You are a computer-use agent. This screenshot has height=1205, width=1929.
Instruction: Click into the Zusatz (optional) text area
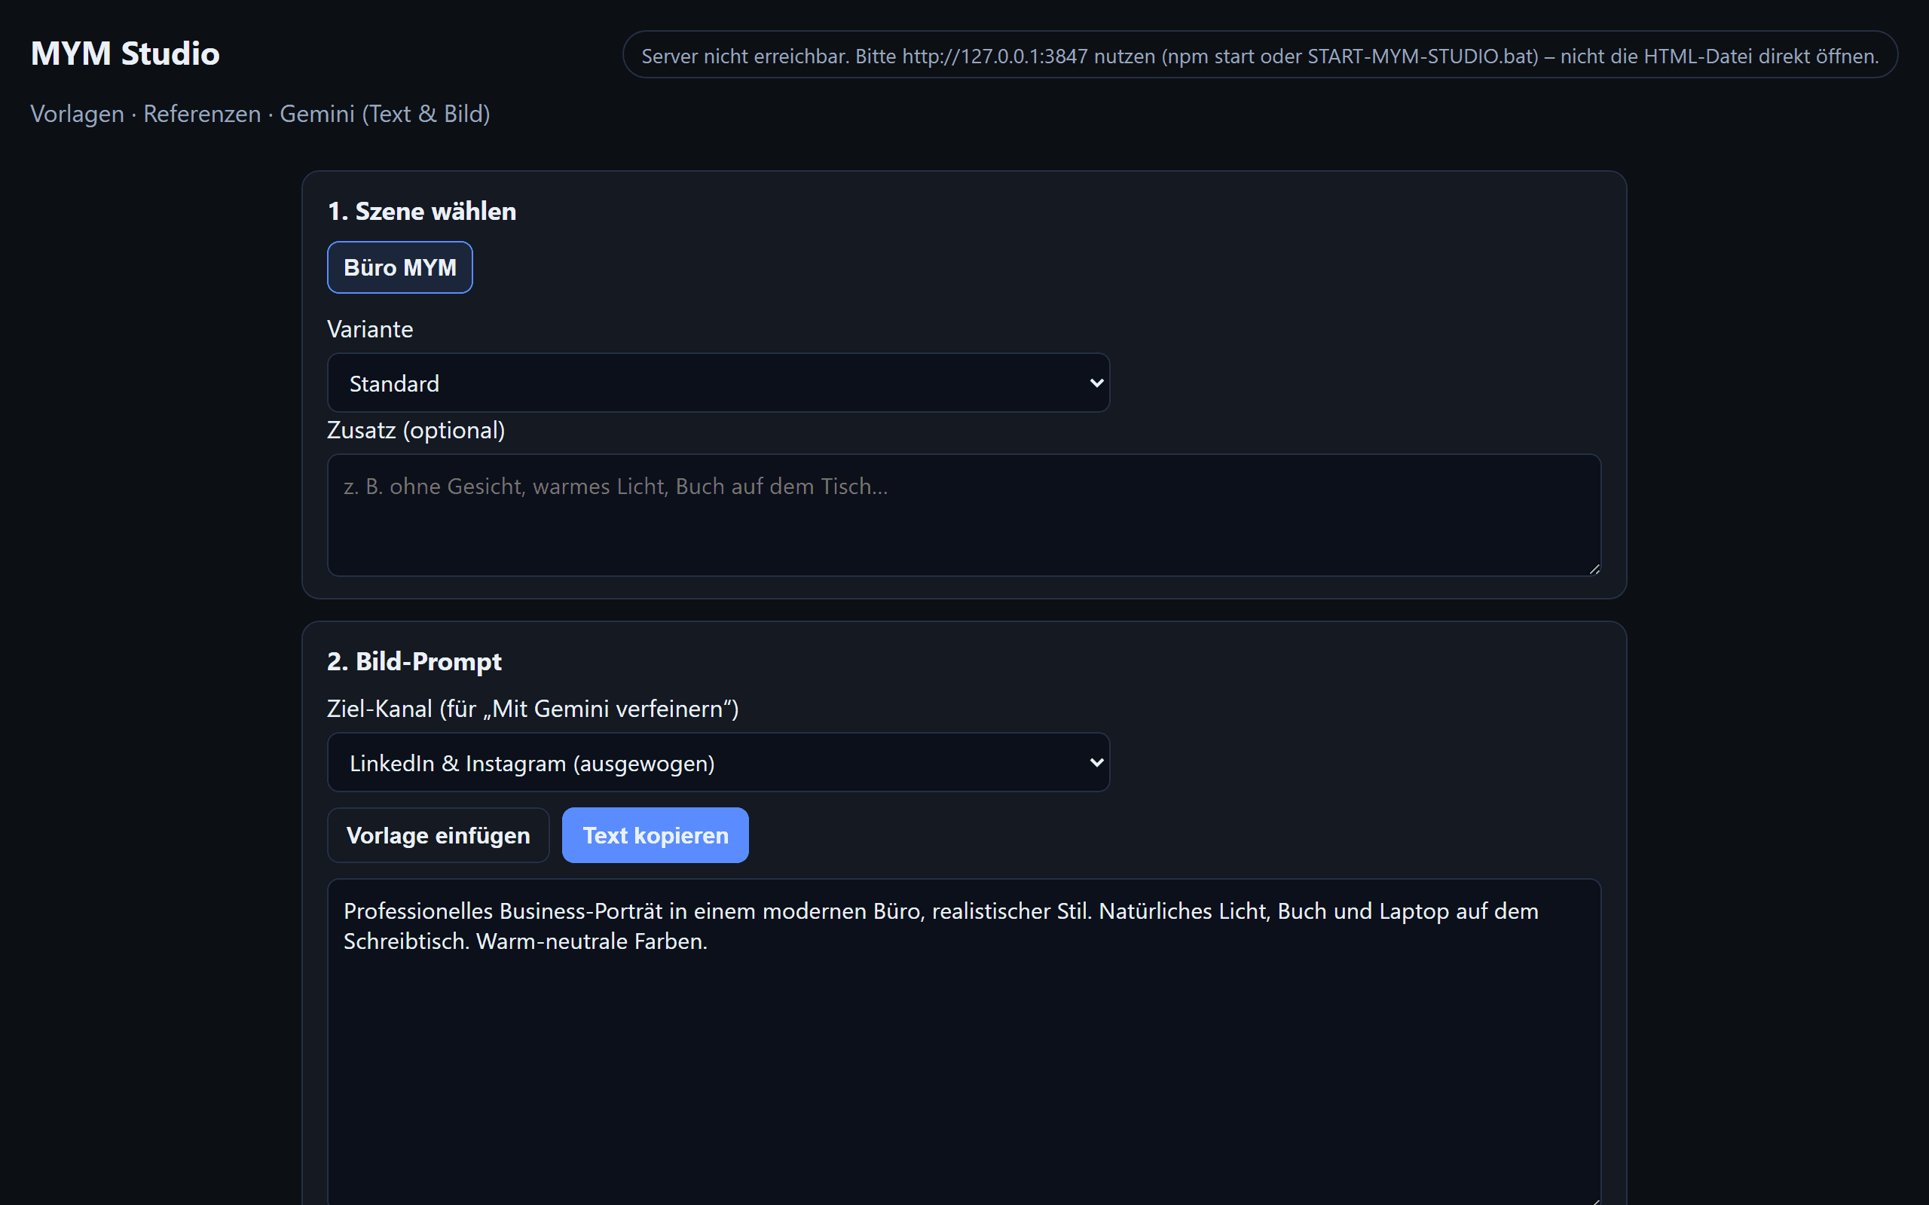(x=964, y=515)
